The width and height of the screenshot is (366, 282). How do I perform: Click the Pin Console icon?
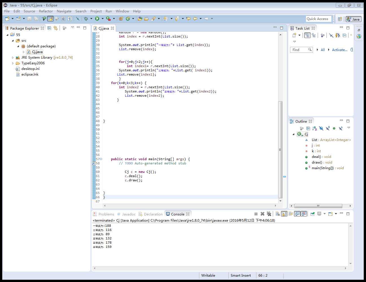point(312,214)
